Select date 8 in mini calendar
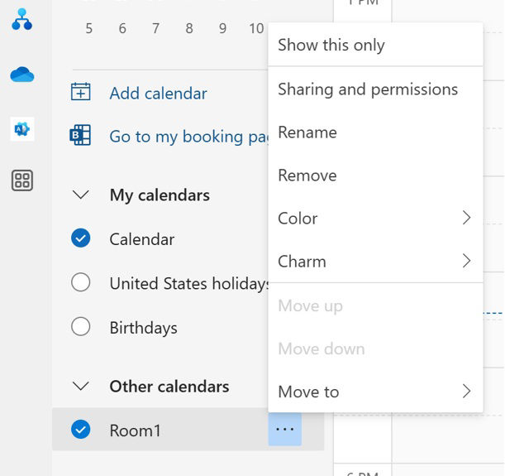This screenshot has width=505, height=476. (189, 29)
